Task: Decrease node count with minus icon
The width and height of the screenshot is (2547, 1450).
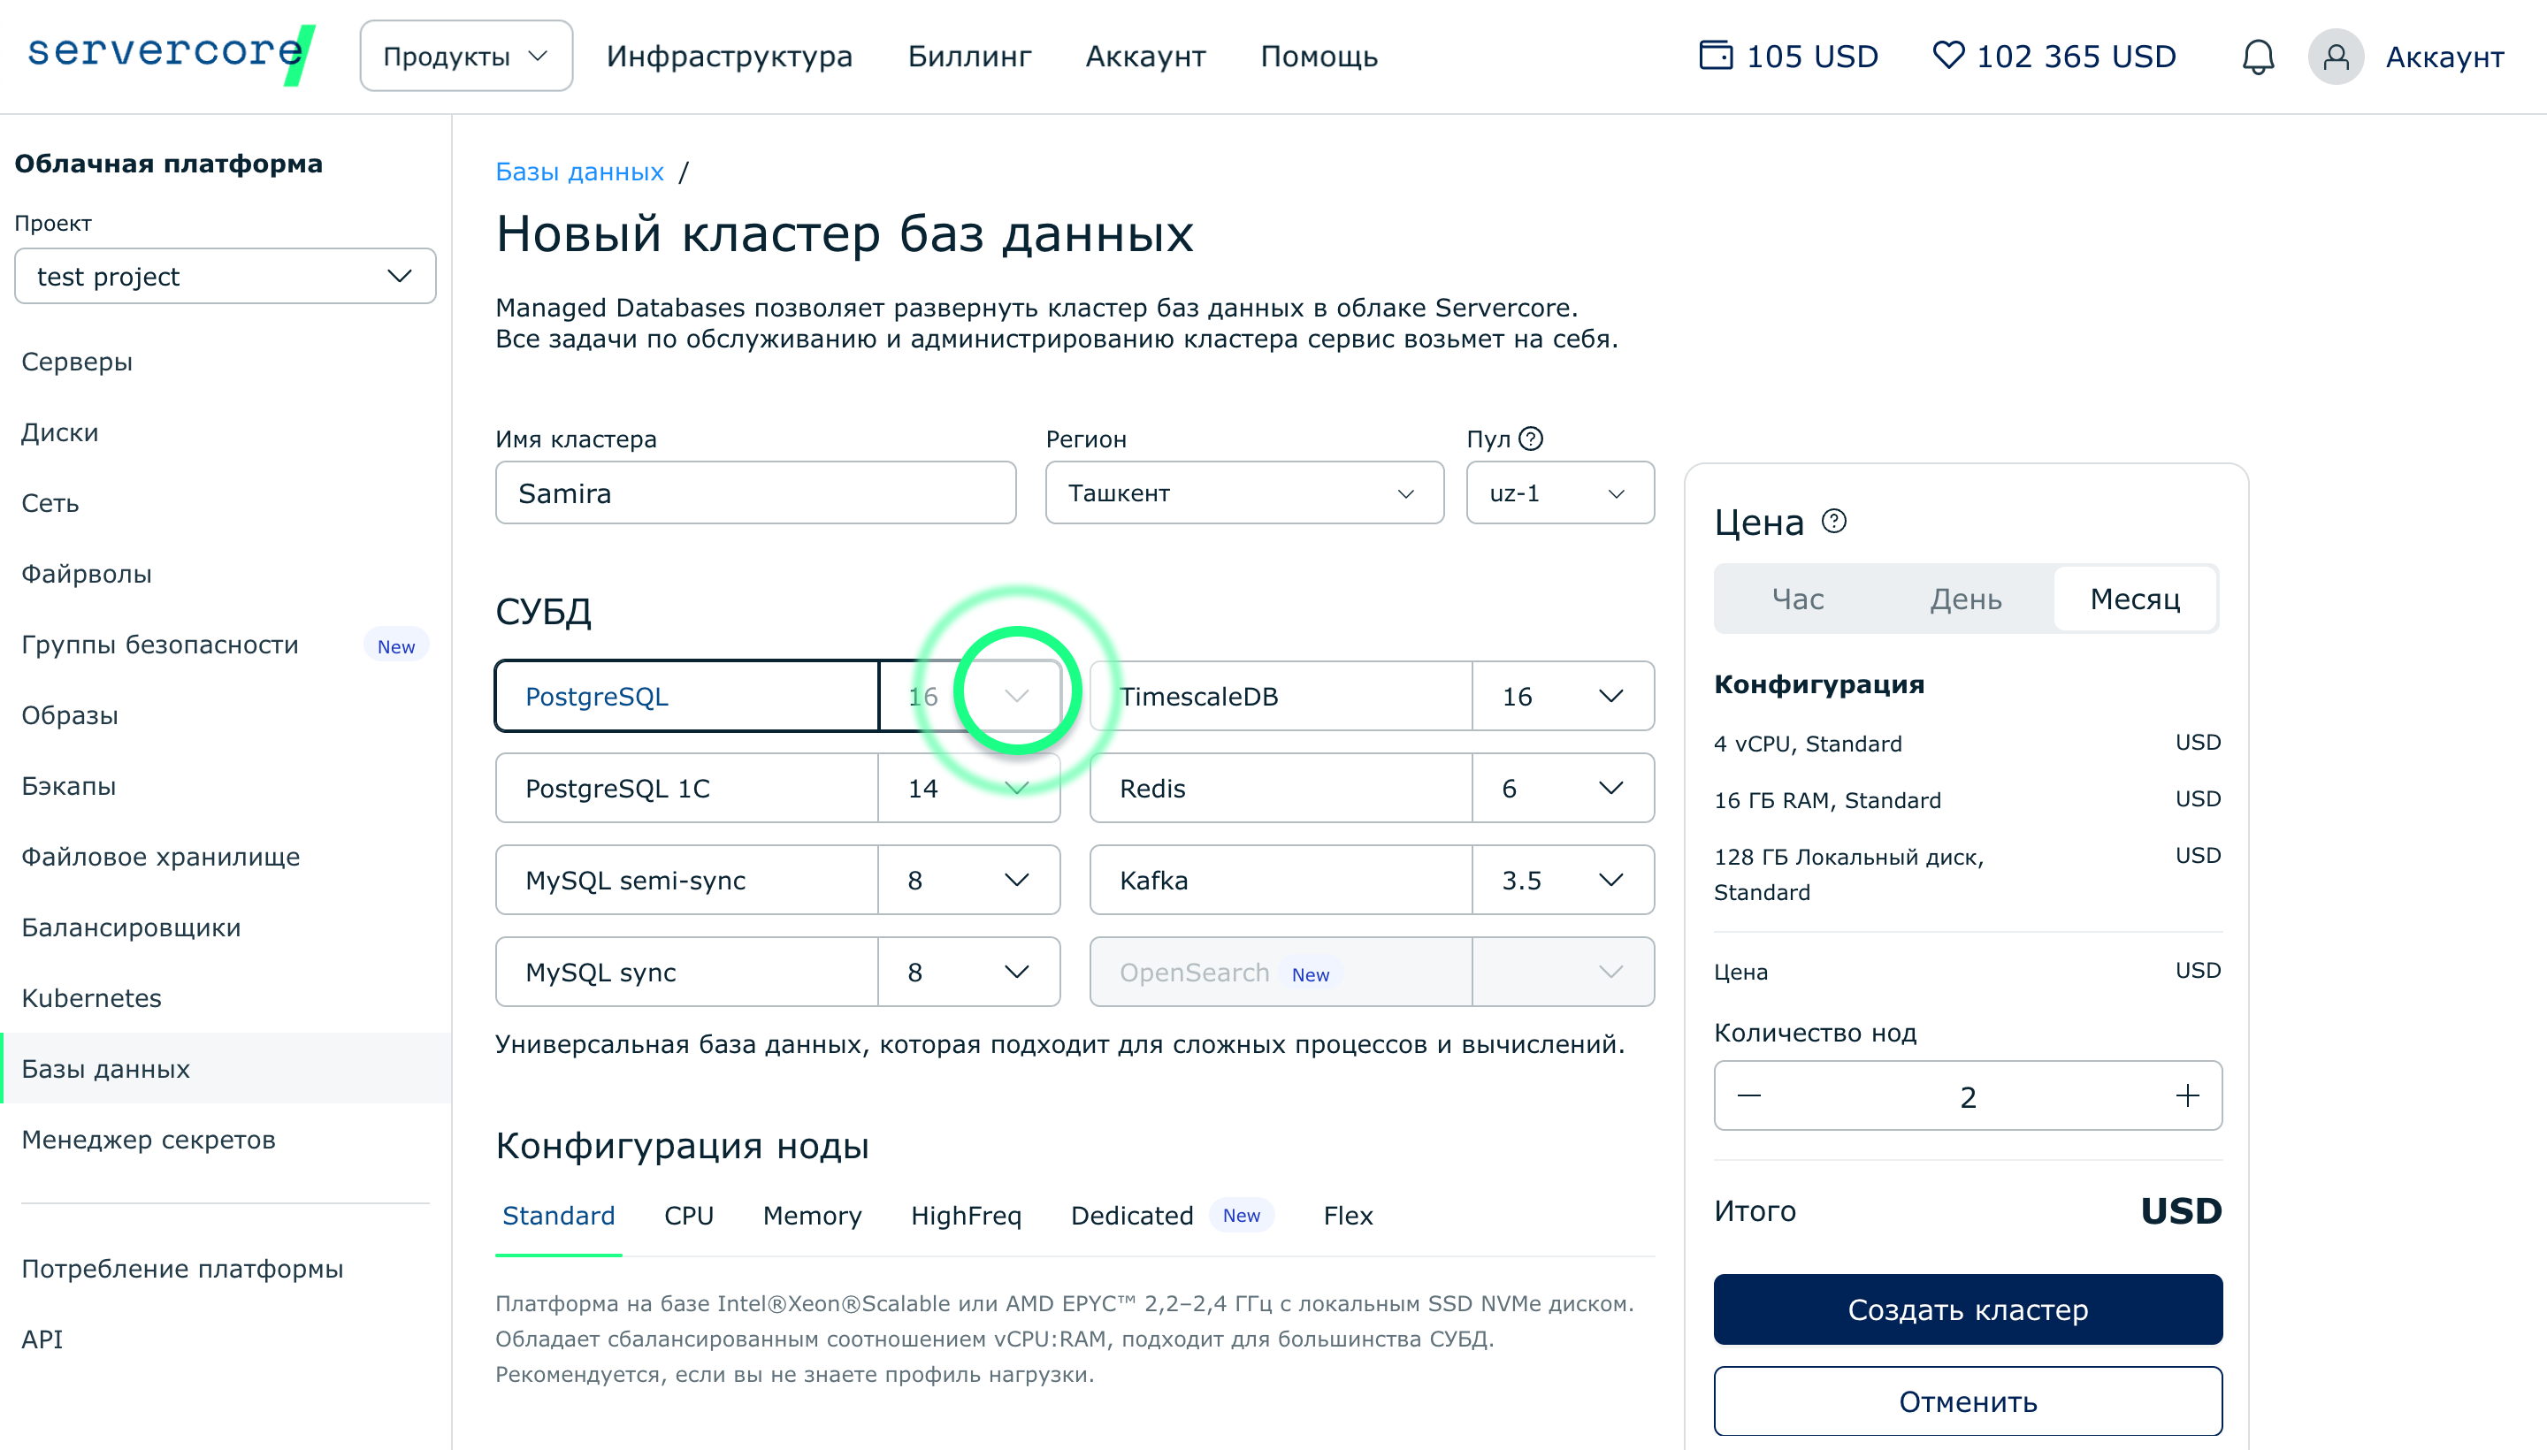Action: pos(1749,1095)
